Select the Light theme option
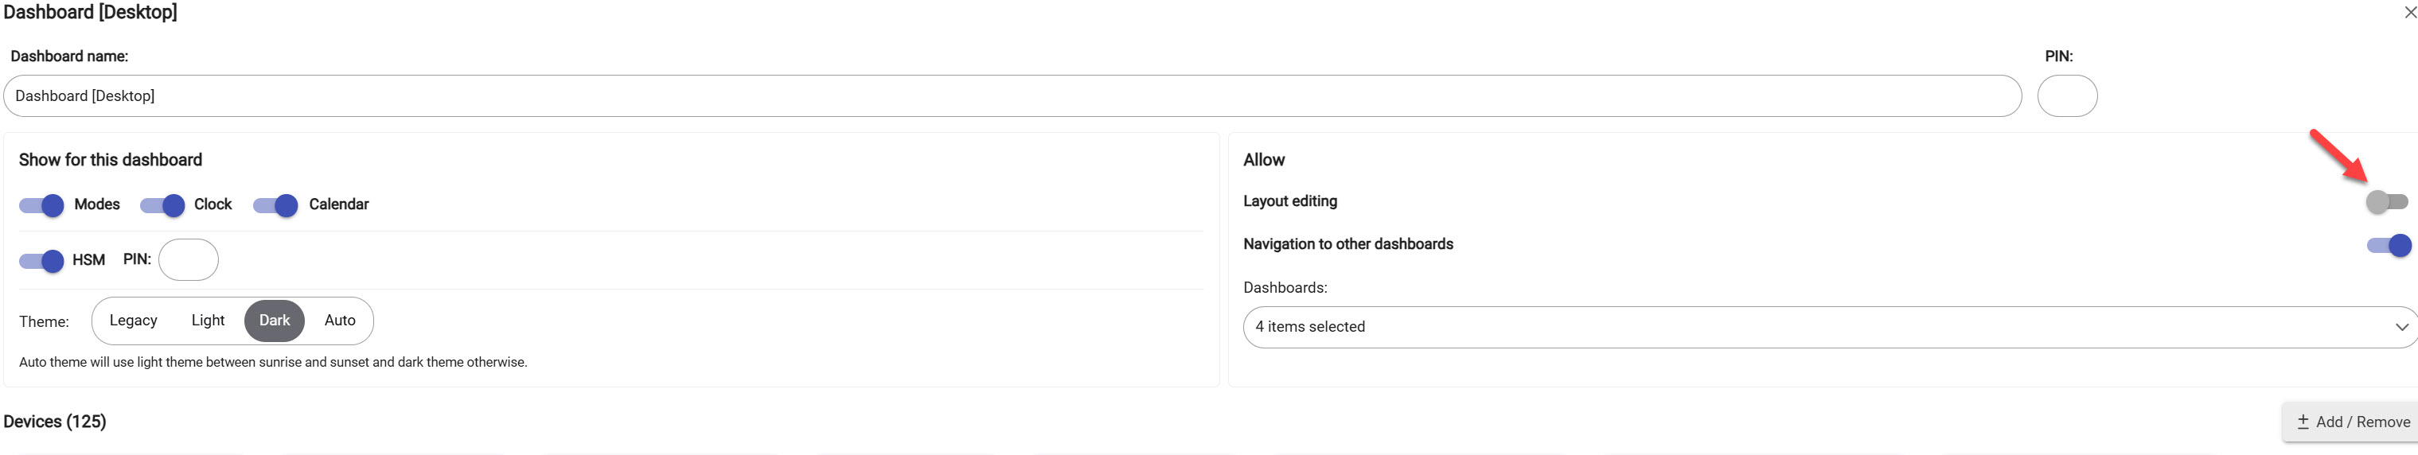 tap(208, 321)
